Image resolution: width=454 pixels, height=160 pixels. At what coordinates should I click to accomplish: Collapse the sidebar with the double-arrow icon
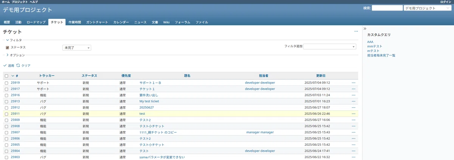[x=365, y=29]
